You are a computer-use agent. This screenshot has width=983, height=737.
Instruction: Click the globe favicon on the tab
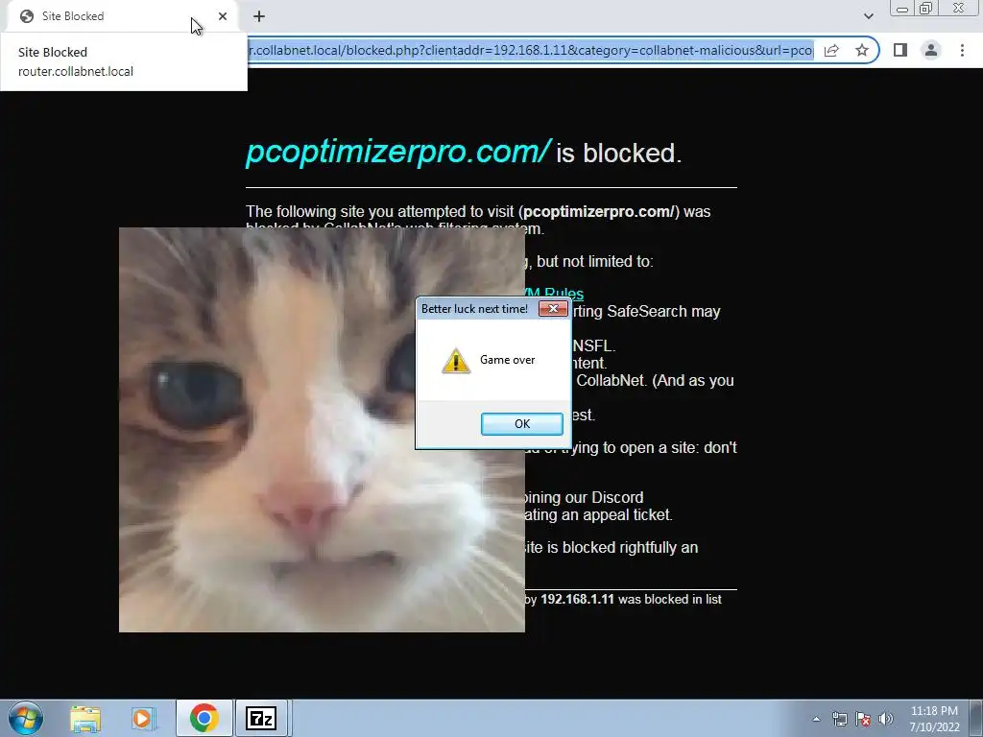pyautogui.click(x=27, y=16)
